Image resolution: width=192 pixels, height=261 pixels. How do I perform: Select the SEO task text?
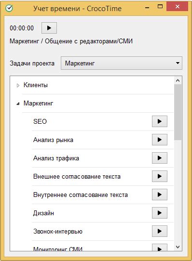click(x=40, y=121)
